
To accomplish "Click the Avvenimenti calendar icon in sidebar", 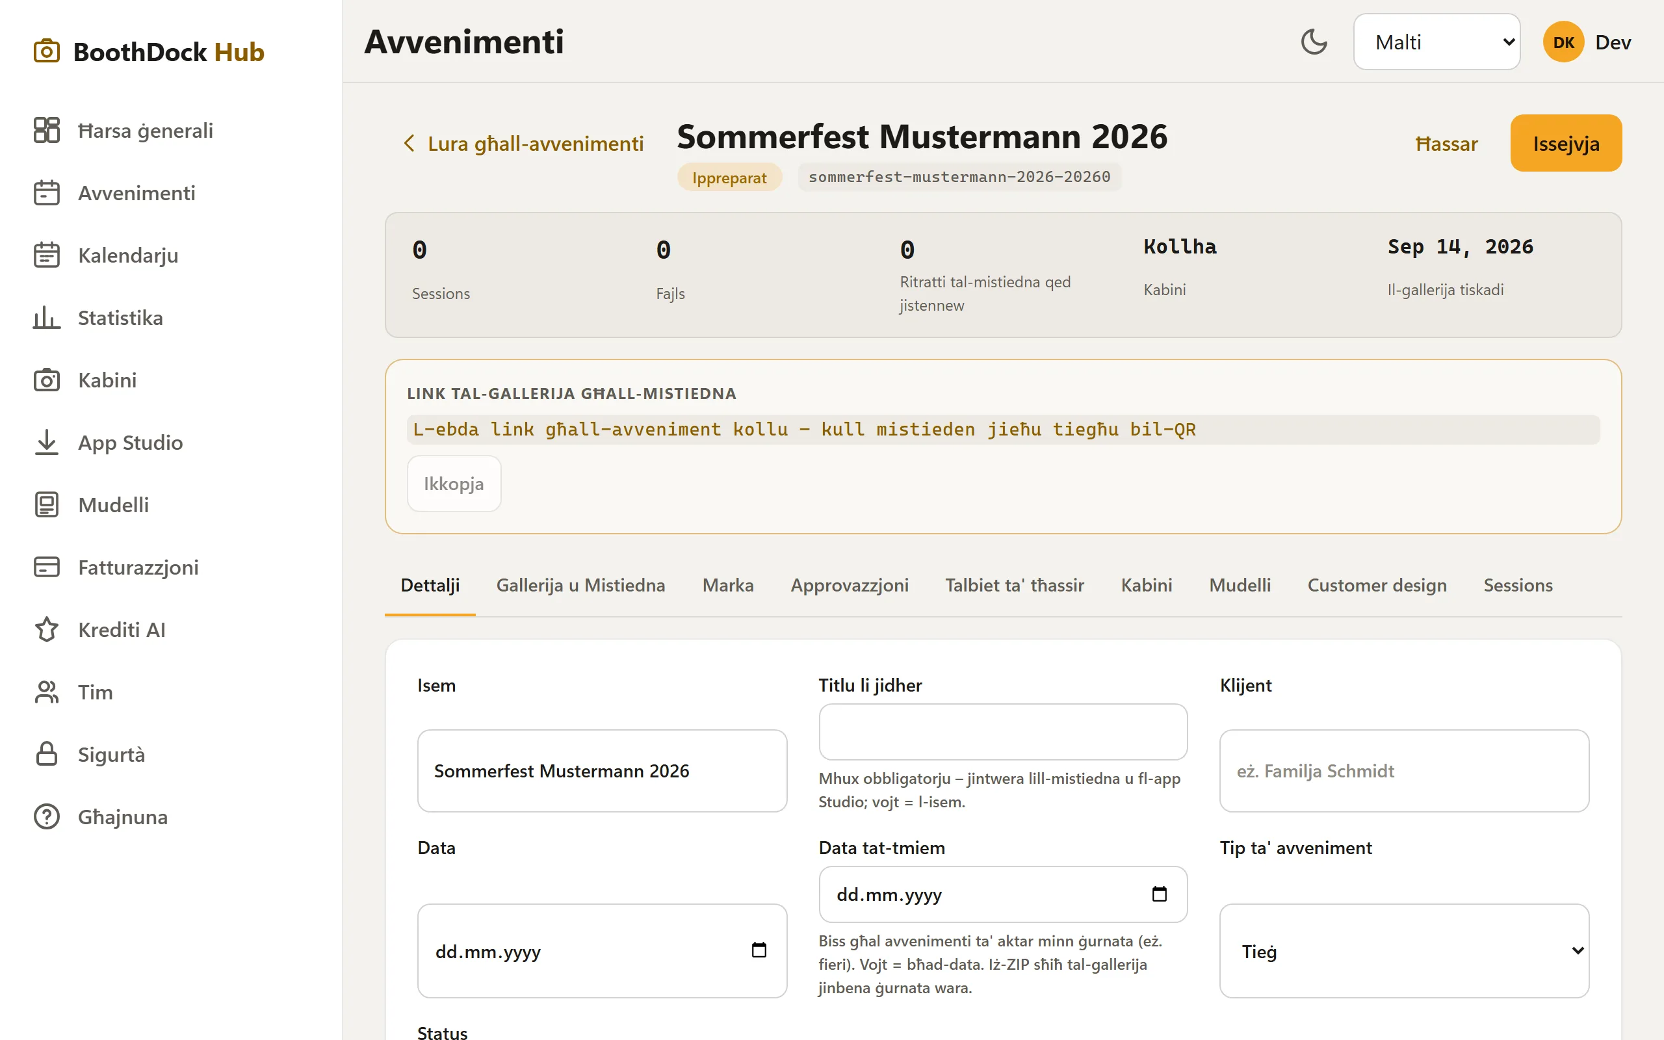I will pyautogui.click(x=47, y=192).
